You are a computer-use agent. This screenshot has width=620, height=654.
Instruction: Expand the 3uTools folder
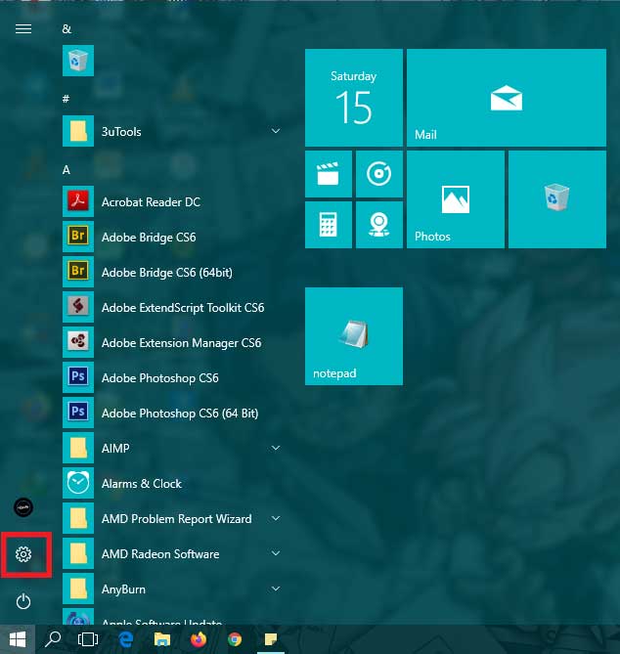pos(276,131)
